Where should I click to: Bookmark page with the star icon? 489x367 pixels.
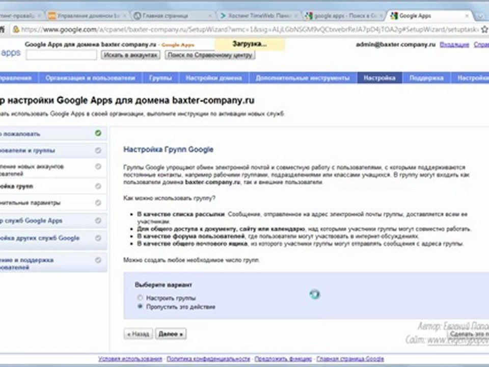point(484,30)
